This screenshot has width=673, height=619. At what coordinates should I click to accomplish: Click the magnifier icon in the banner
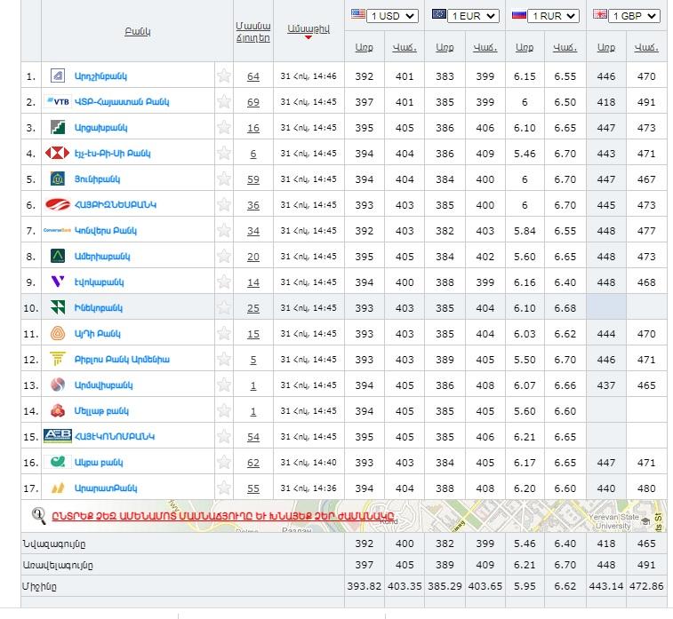pyautogui.click(x=39, y=515)
